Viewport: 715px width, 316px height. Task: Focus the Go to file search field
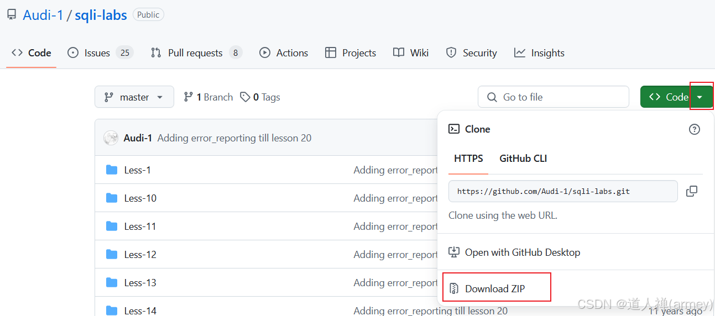click(x=554, y=97)
